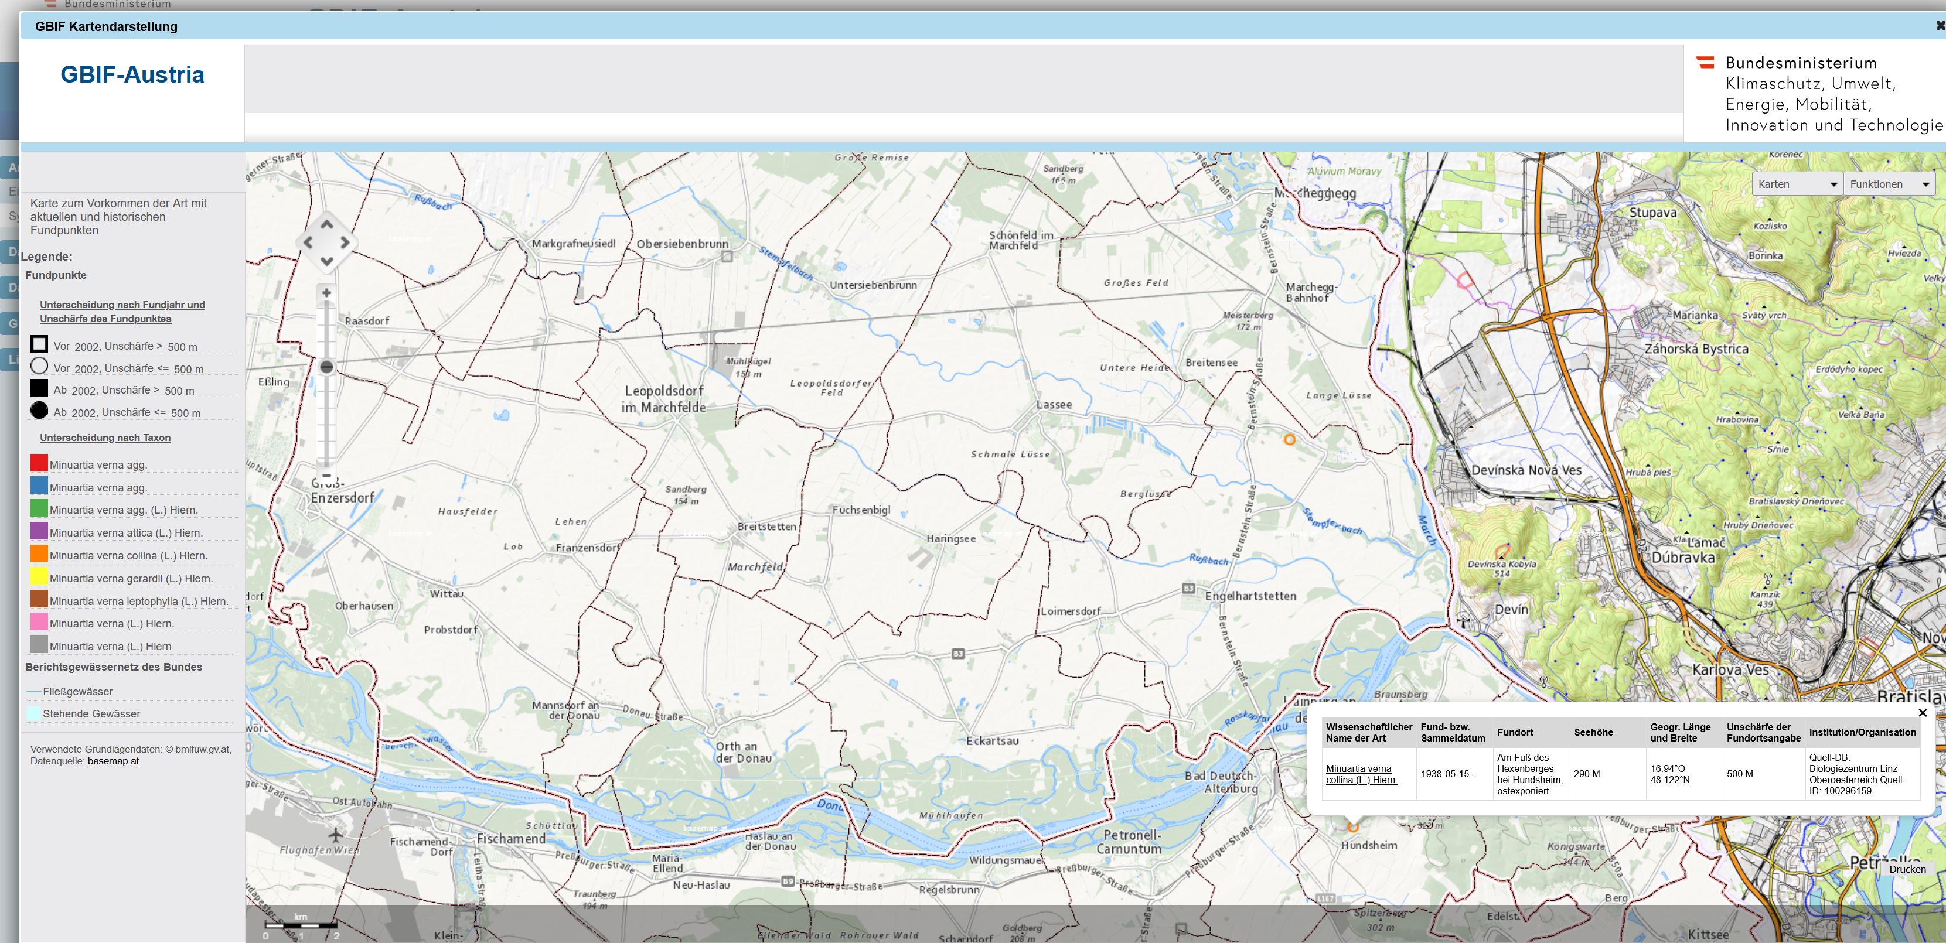Screen dimensions: 1946x943
Task: Click the green Minuartia verna agg. (L.) Hiern. swatch
Action: click(x=39, y=508)
